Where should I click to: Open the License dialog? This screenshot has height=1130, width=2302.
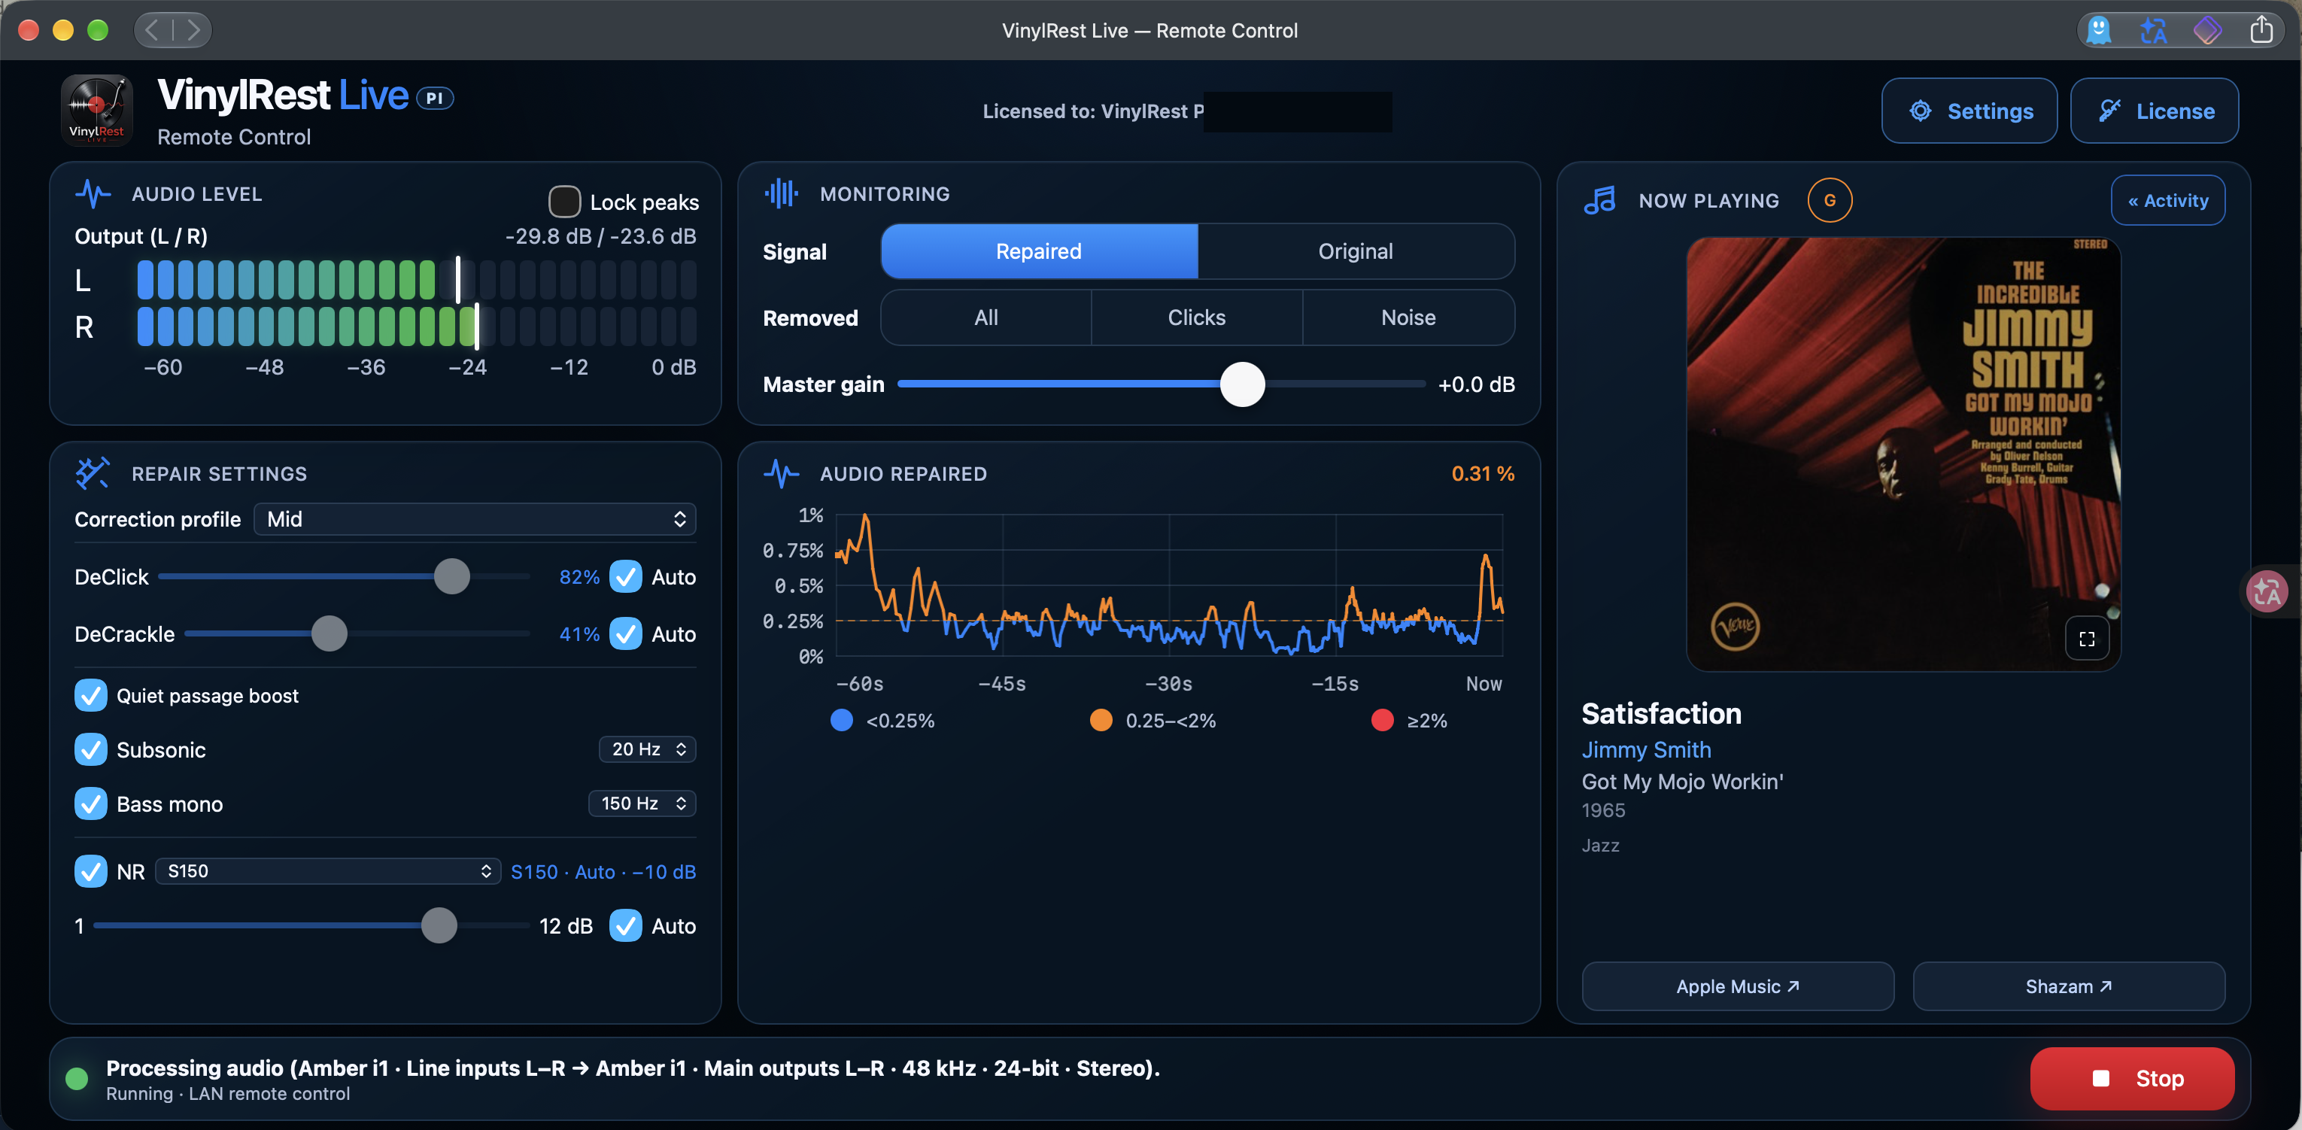pos(2155,111)
